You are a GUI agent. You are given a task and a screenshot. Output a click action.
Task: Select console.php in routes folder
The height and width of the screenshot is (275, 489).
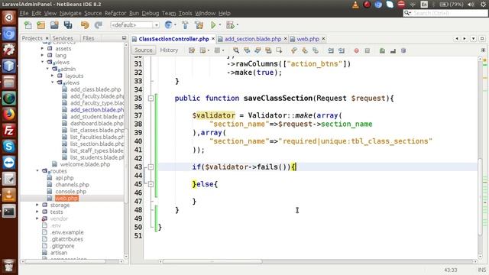[71, 192]
